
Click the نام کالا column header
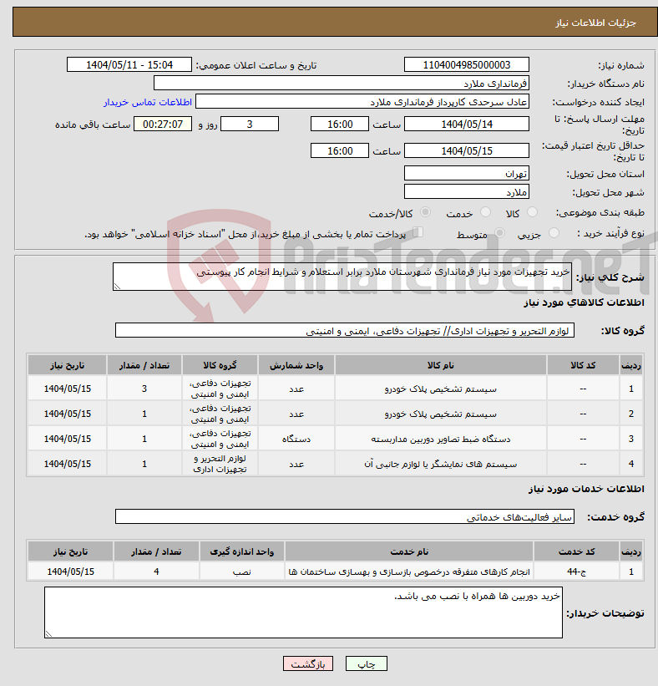point(440,365)
